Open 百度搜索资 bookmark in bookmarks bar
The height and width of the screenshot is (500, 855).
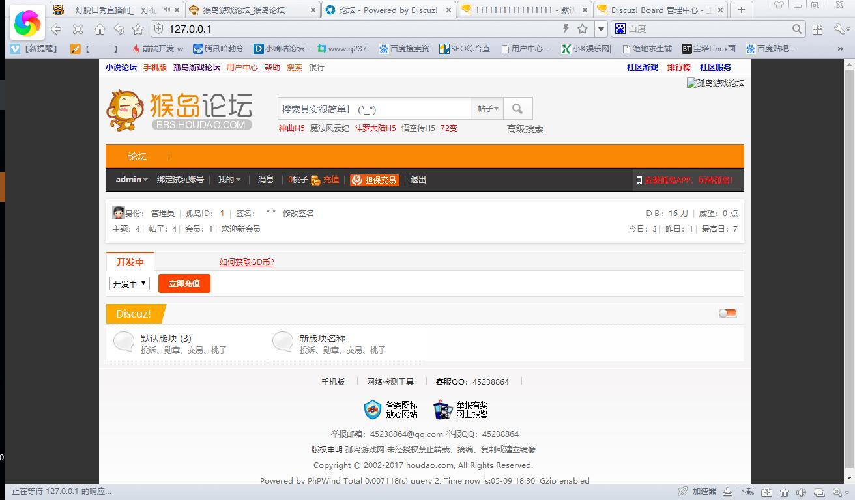point(405,49)
